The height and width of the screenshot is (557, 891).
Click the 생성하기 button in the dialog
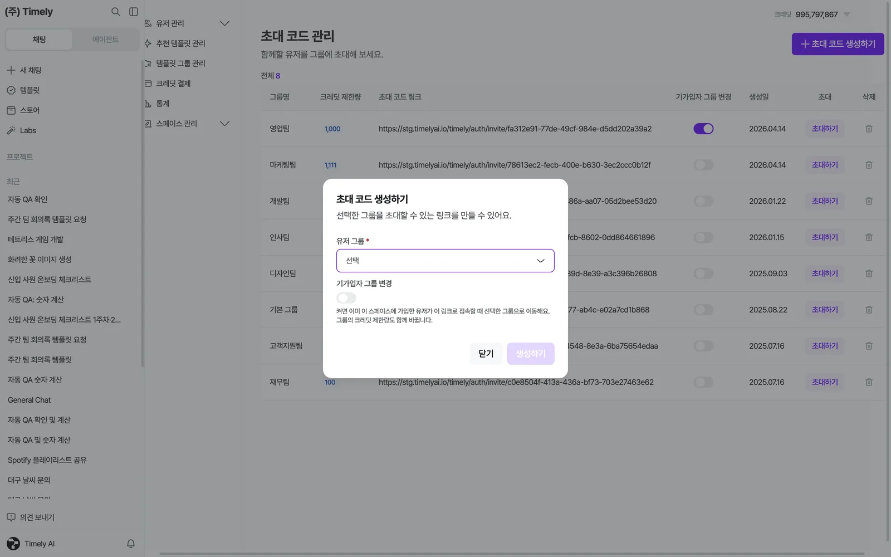[x=531, y=354]
